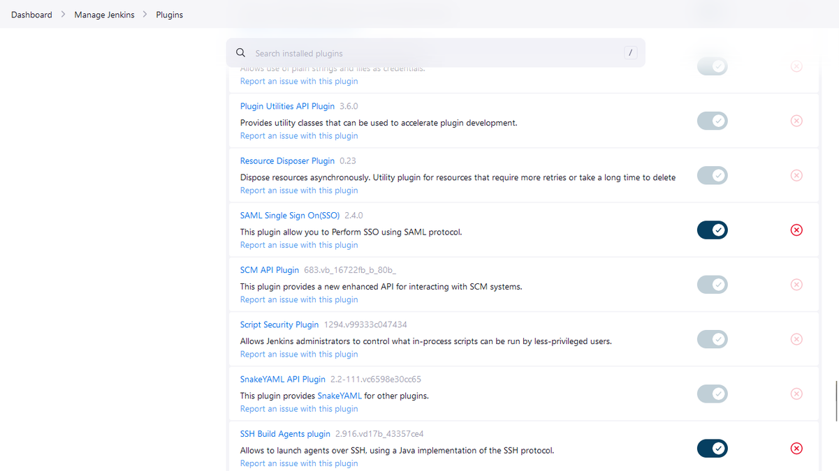Report an issue for SSH Build Agents plugin

(x=299, y=463)
